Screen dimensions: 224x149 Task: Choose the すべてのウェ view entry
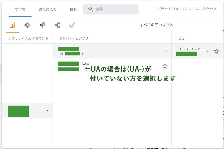(191, 49)
